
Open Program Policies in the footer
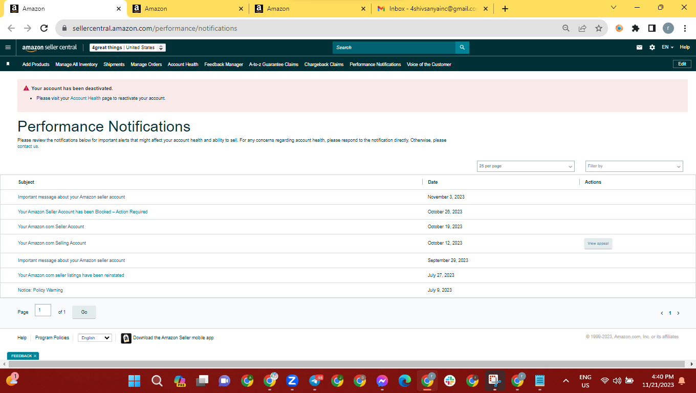[x=52, y=338]
